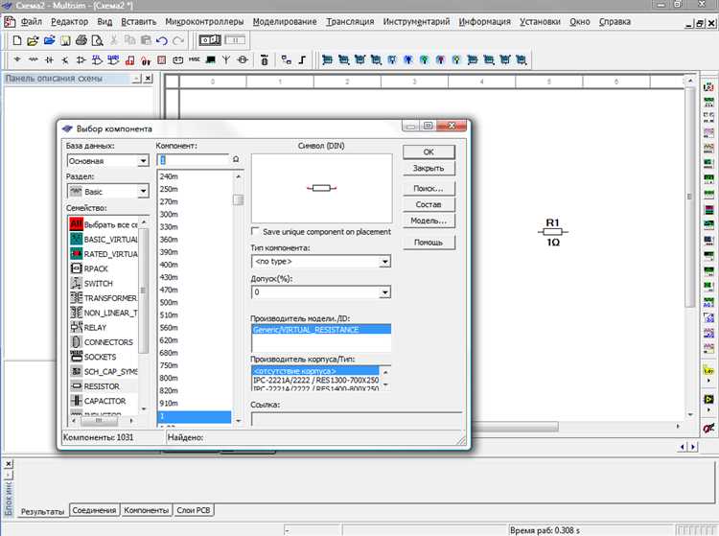Click the simulation pause button
The width and height of the screenshot is (719, 536).
pyautogui.click(x=234, y=40)
